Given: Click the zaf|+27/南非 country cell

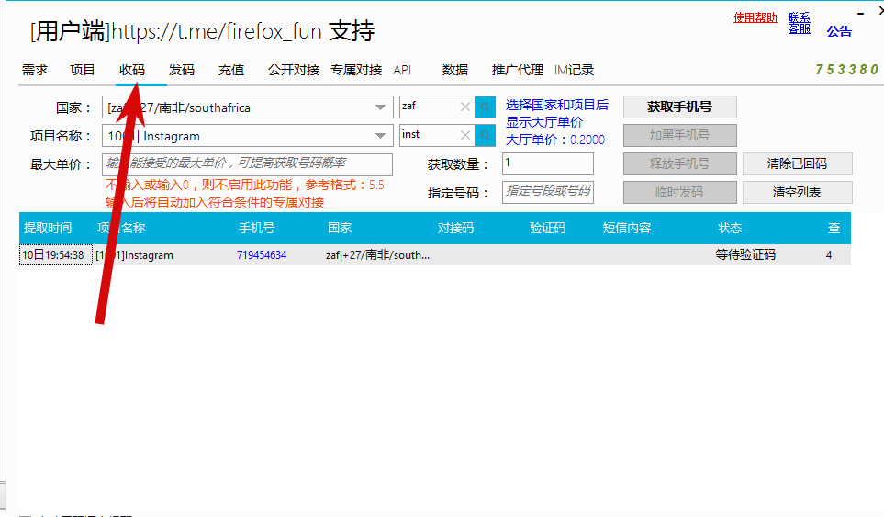Looking at the screenshot, I should (377, 255).
